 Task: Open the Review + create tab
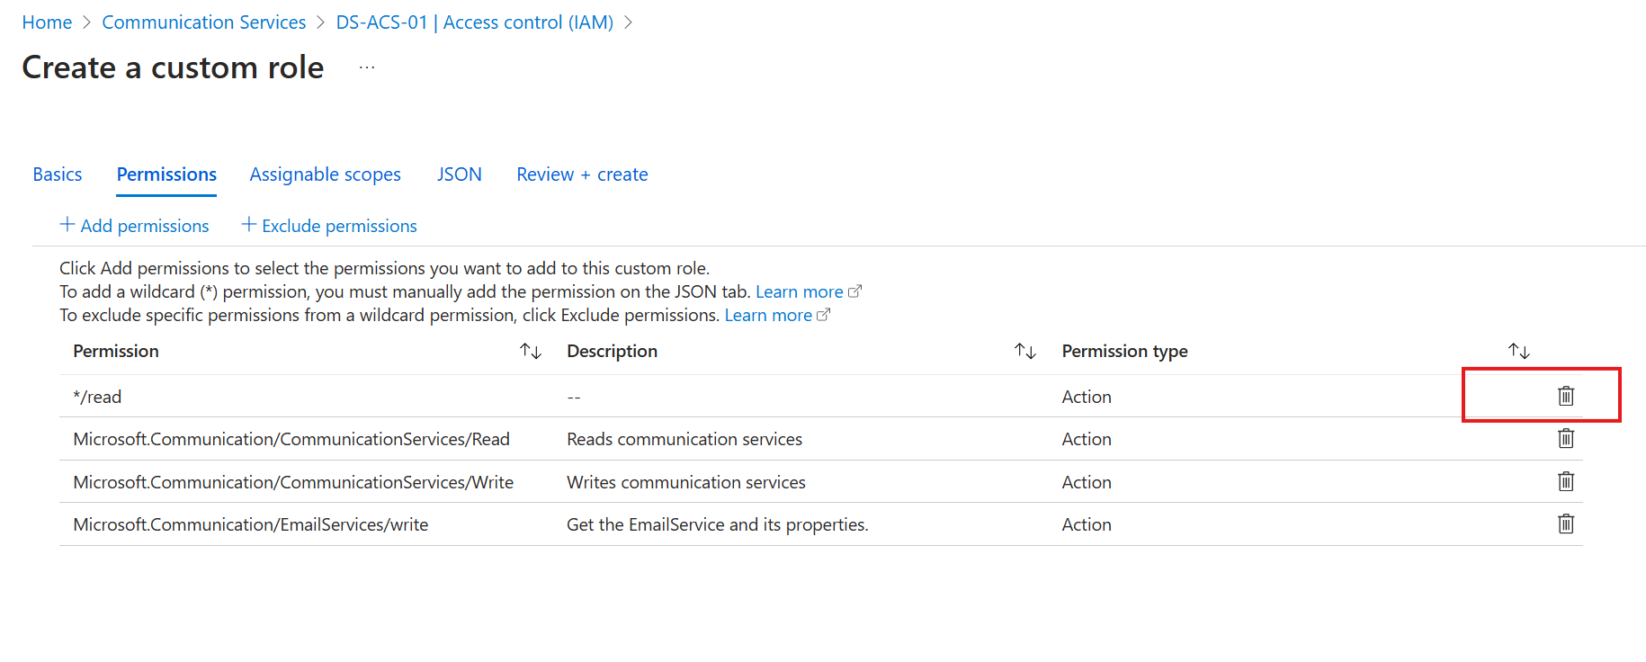582,174
